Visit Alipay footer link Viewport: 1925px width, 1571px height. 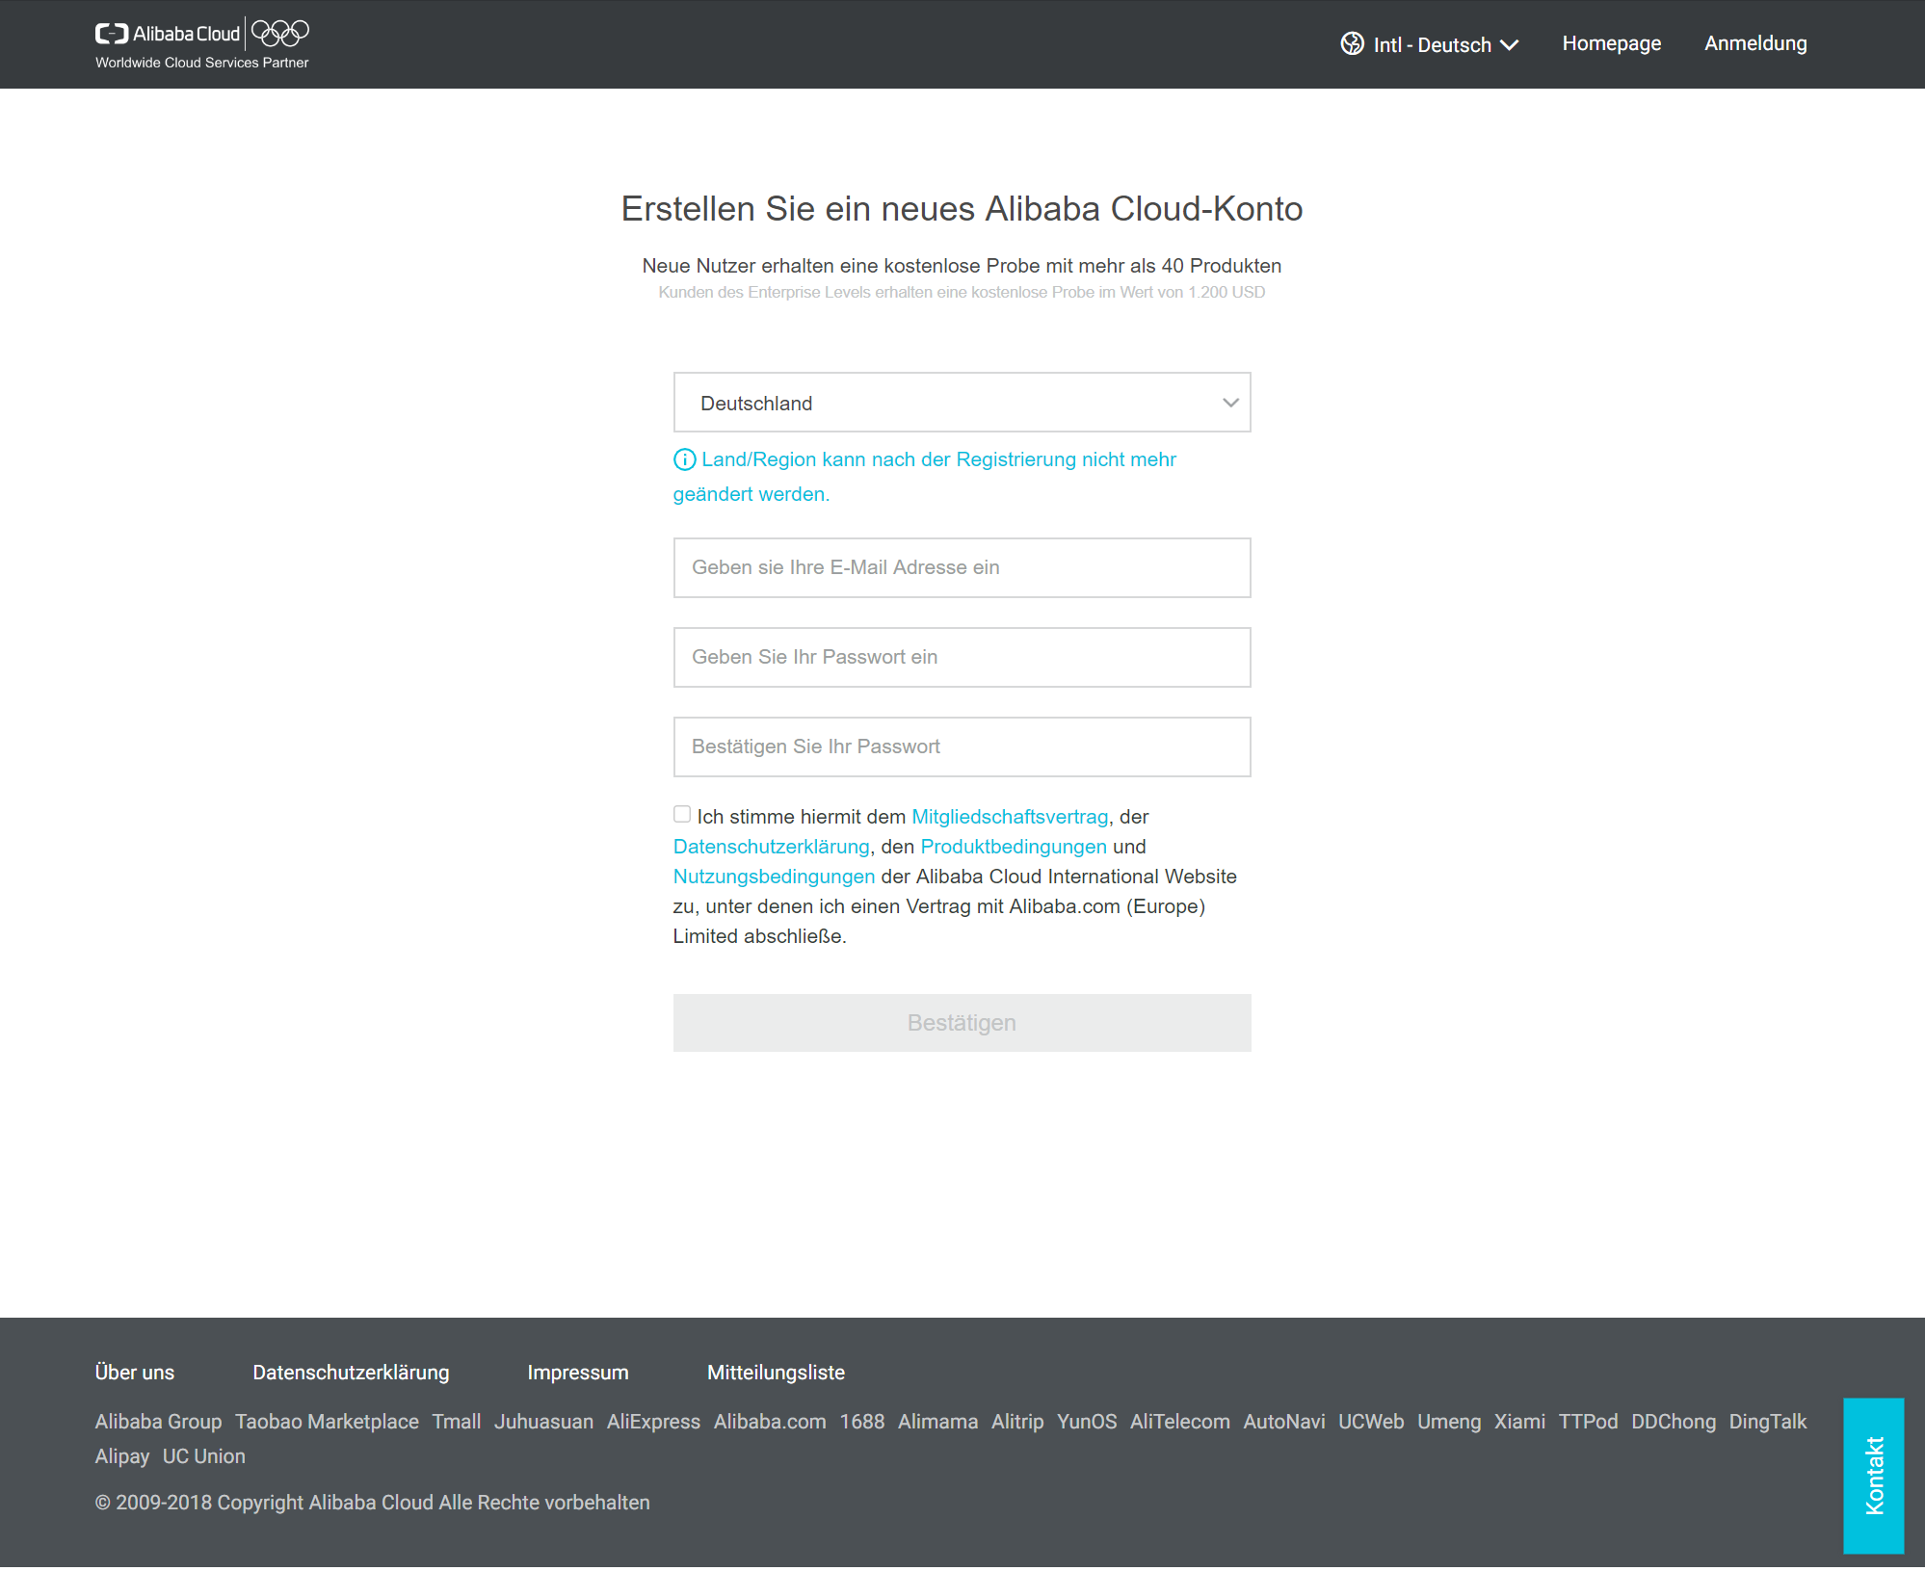pos(121,1456)
